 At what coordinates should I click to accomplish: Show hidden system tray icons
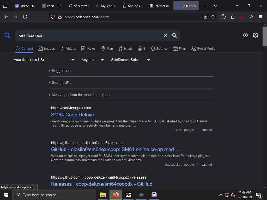click(221, 195)
